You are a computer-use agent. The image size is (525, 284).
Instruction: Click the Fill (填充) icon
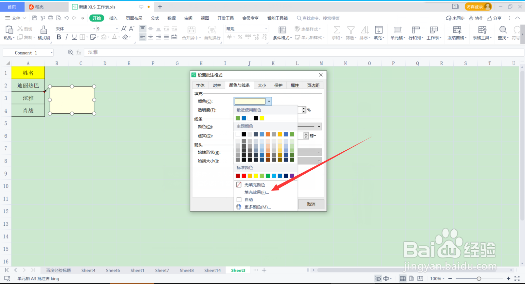[x=379, y=30]
